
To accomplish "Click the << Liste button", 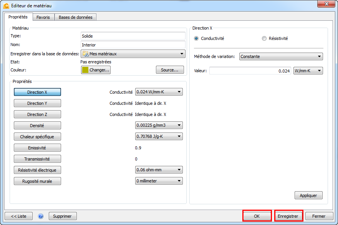I will [19, 216].
